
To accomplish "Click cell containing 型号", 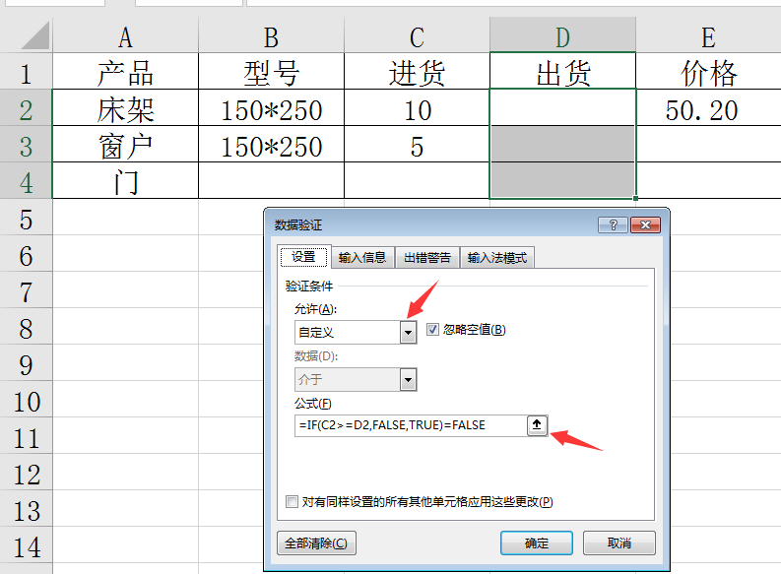I will (271, 71).
